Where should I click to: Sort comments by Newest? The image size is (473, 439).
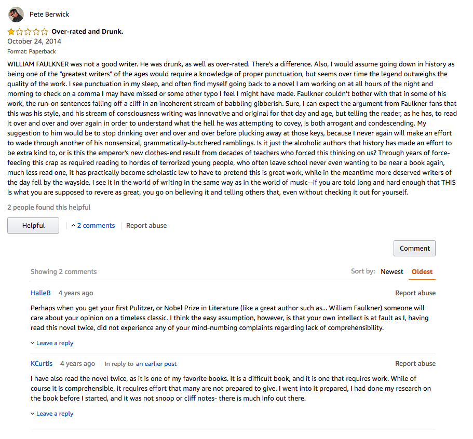(391, 272)
